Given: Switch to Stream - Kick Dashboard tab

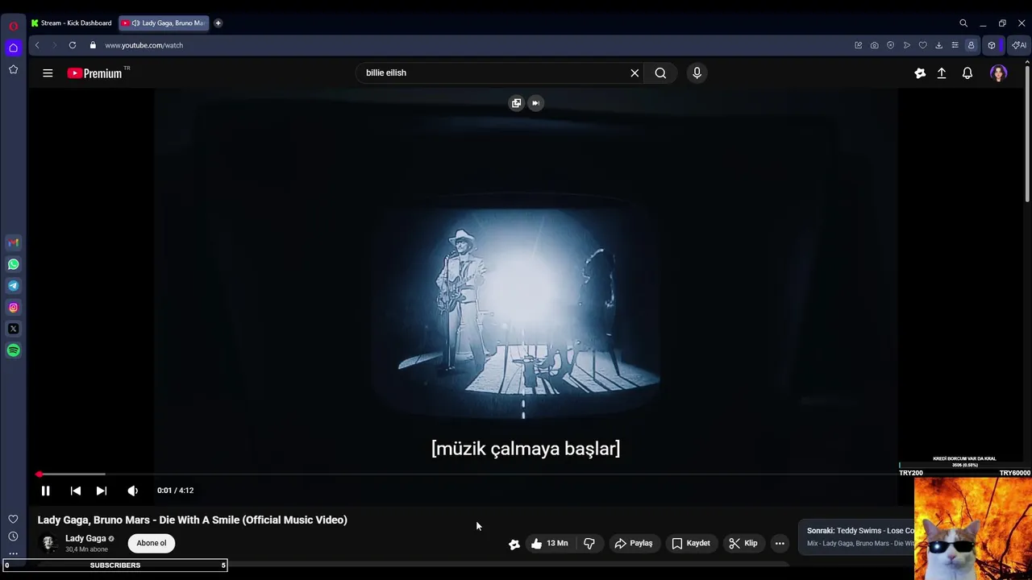Looking at the screenshot, I should [x=73, y=23].
